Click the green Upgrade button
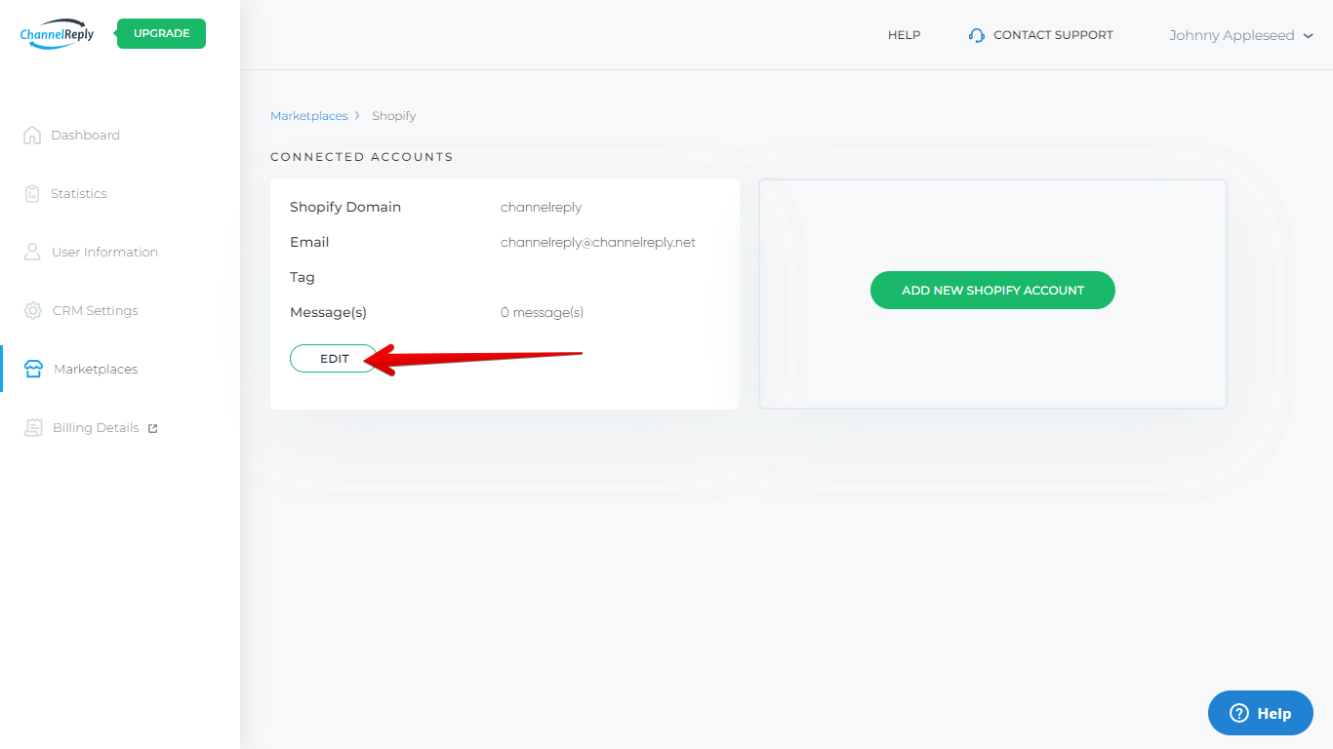 pyautogui.click(x=161, y=33)
